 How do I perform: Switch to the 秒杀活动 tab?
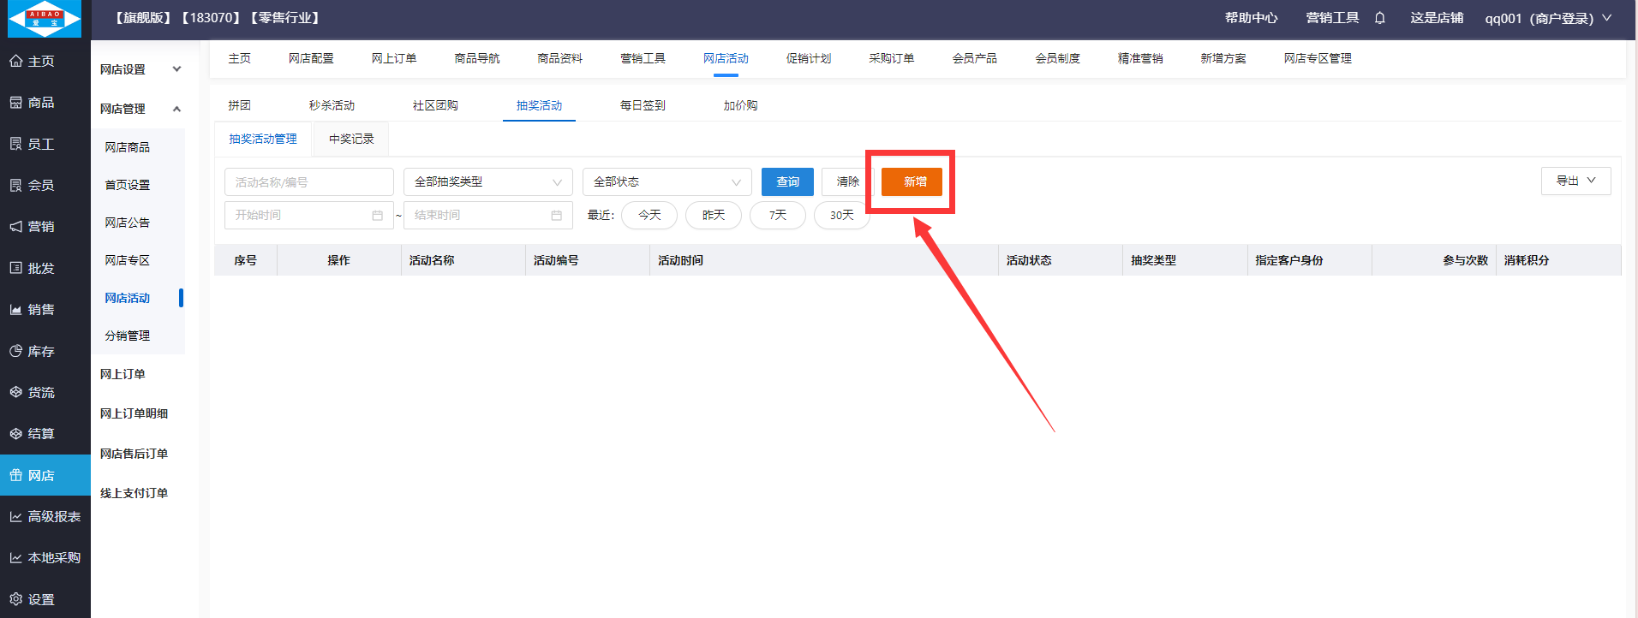coord(332,105)
